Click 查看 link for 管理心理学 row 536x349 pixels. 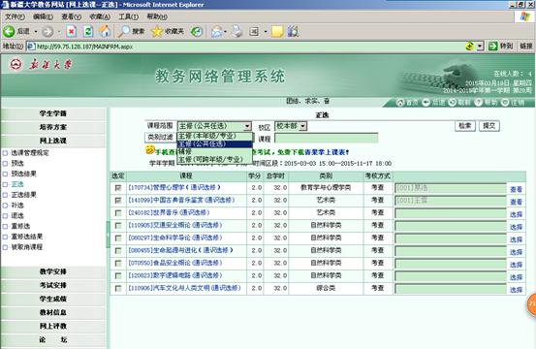click(517, 189)
